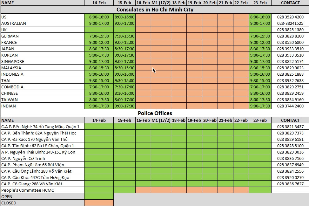Viewport: 309px width, 206px height.
Task: Select GERMAN consulate's 23-Feb hours cell
Action: coord(260,36)
